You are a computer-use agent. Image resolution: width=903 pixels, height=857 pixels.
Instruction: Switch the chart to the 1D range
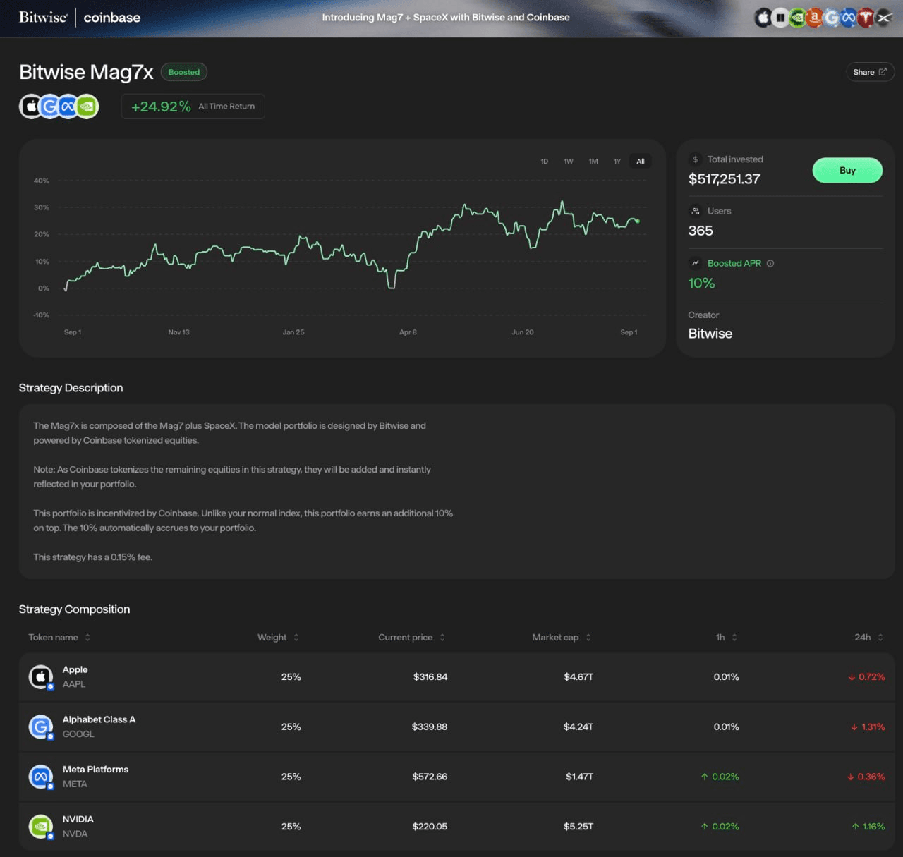pos(545,162)
